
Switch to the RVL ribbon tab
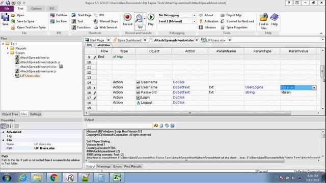pos(52,9)
